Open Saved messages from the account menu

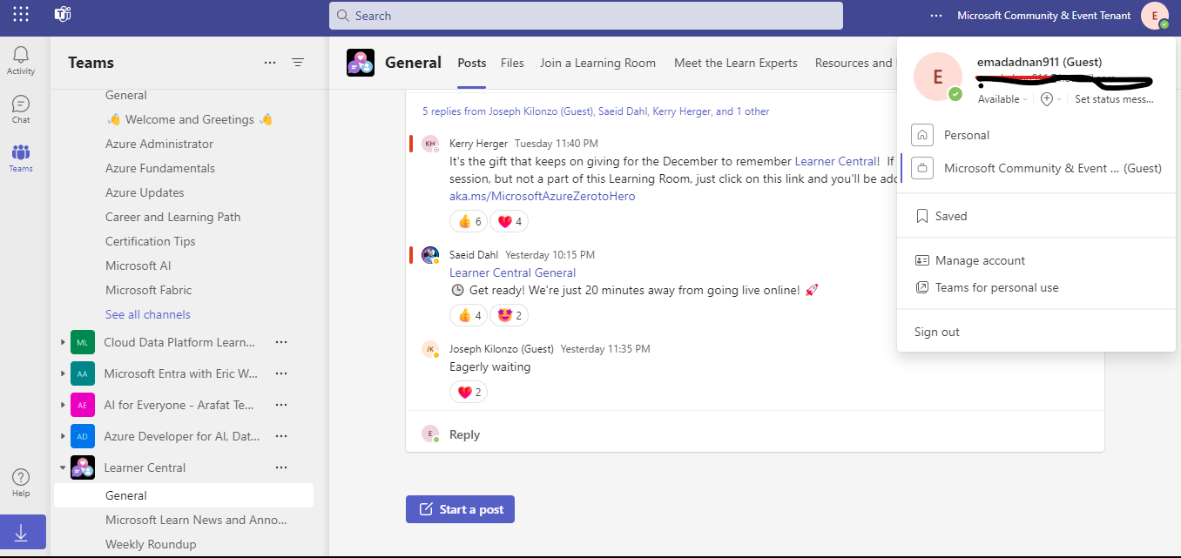coord(950,215)
